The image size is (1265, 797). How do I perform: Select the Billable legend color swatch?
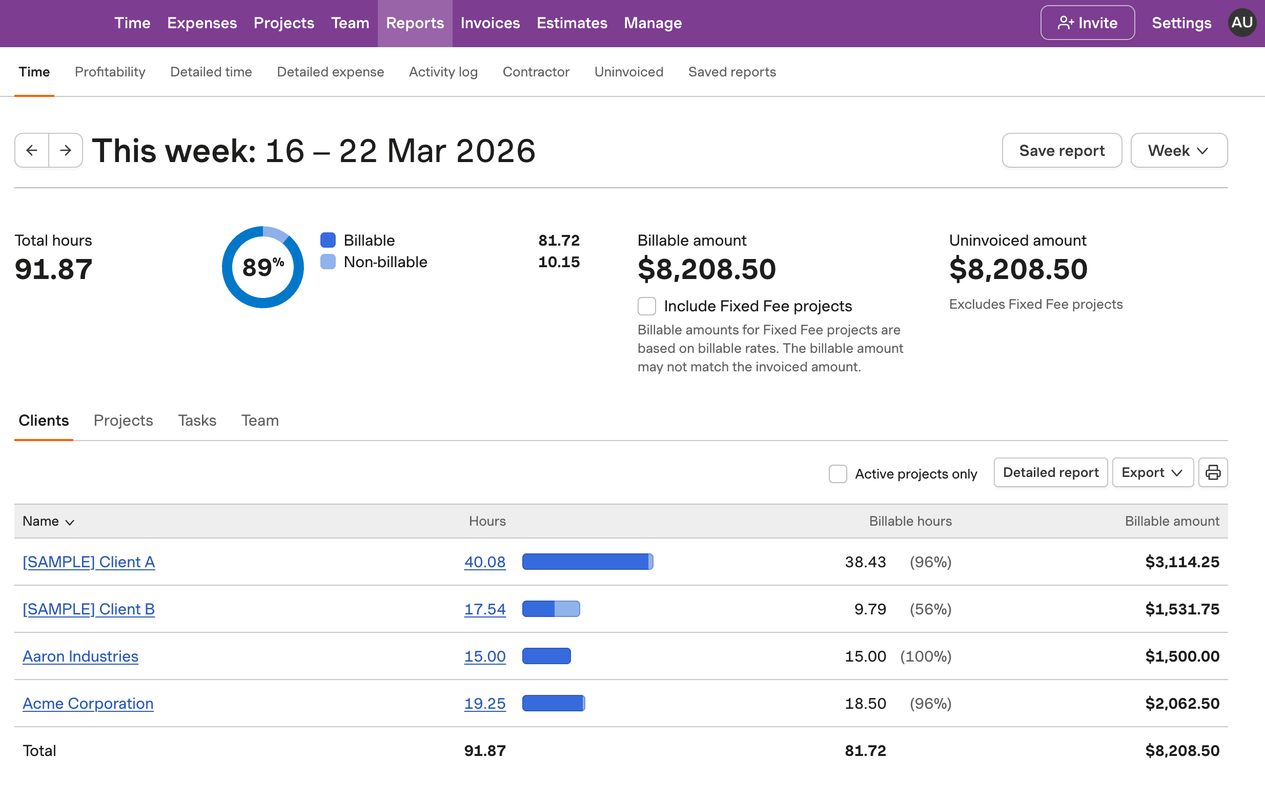(328, 240)
